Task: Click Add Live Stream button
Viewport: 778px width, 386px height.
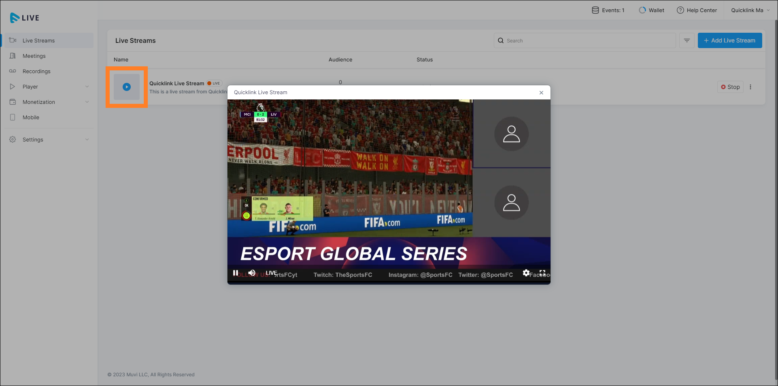Action: (x=729, y=40)
